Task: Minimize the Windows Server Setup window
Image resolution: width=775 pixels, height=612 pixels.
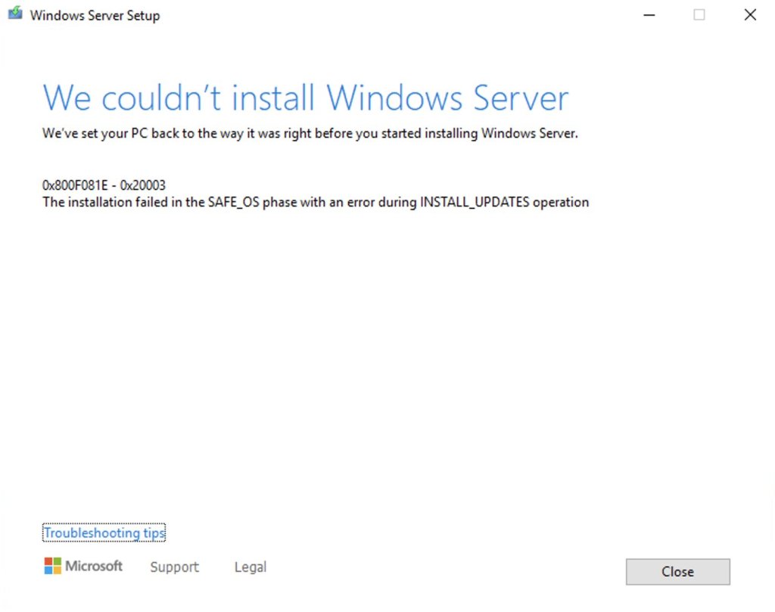Action: (x=649, y=15)
